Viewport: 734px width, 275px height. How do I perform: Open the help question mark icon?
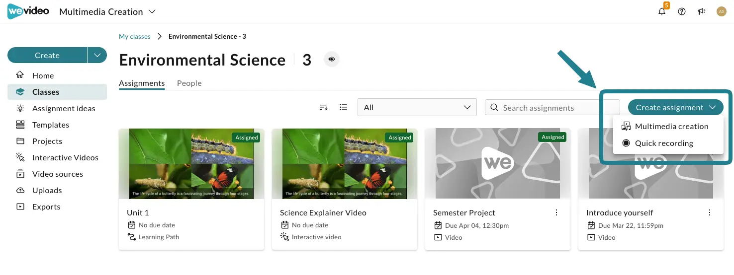pyautogui.click(x=682, y=11)
